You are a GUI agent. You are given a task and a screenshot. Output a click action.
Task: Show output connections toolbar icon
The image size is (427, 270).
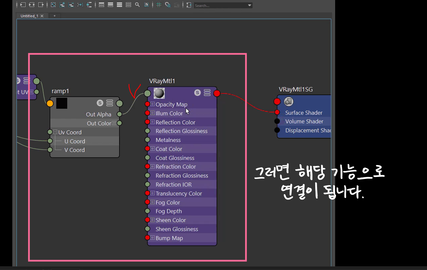pos(41,5)
